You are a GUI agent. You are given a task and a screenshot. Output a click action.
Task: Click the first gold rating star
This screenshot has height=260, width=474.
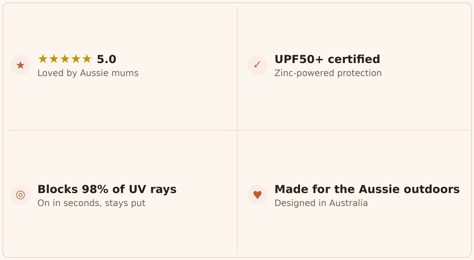point(43,59)
